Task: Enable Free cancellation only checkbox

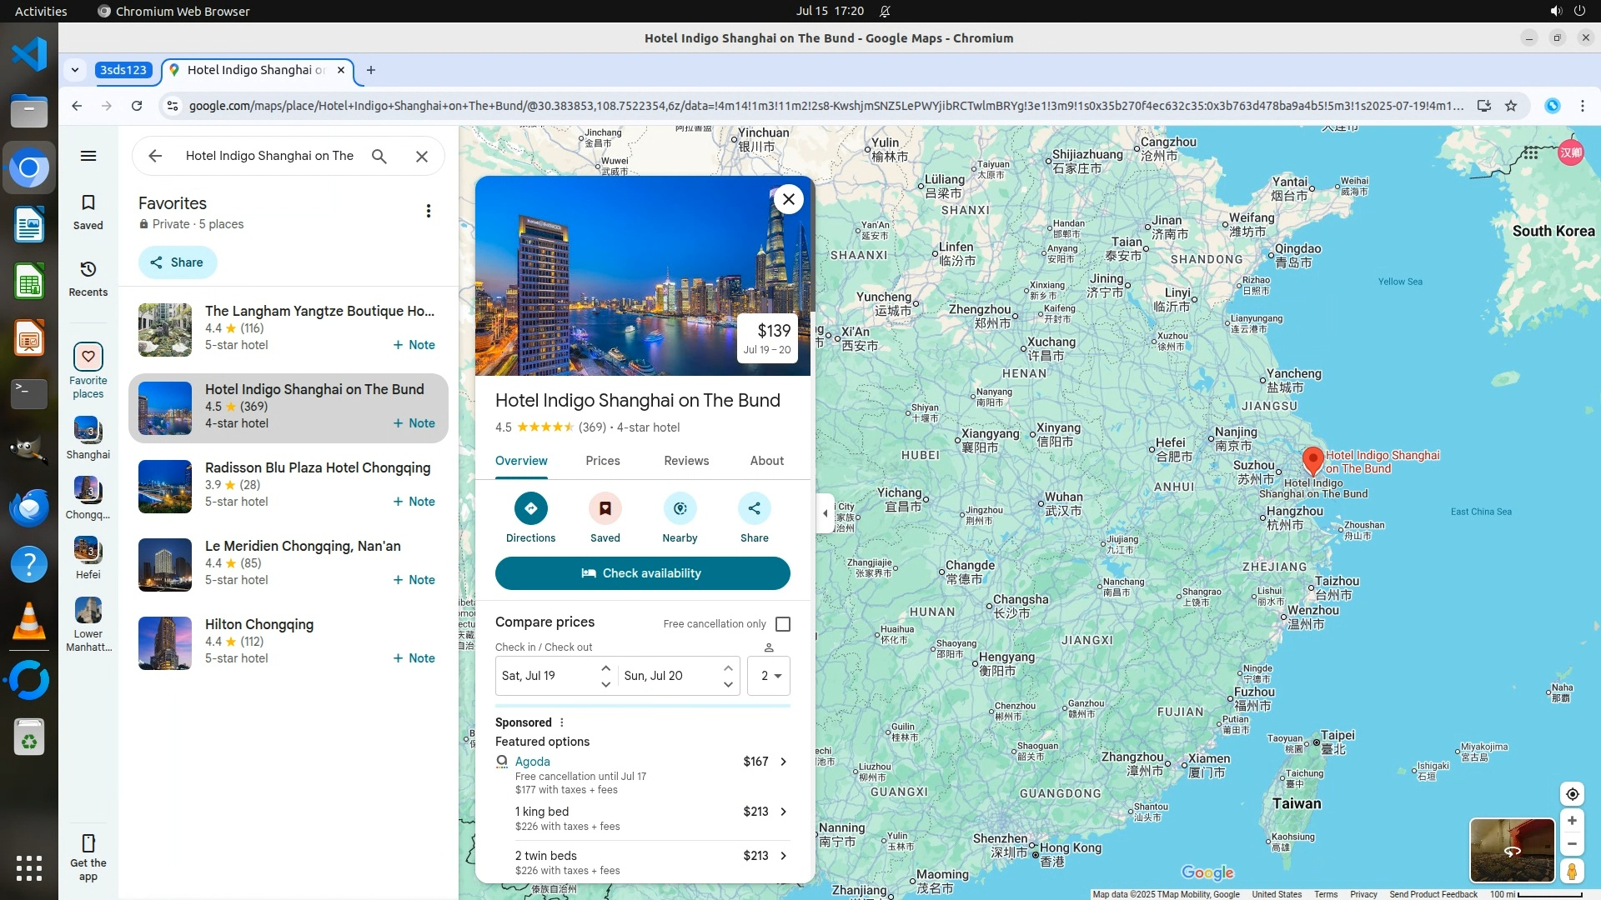Action: tap(782, 624)
